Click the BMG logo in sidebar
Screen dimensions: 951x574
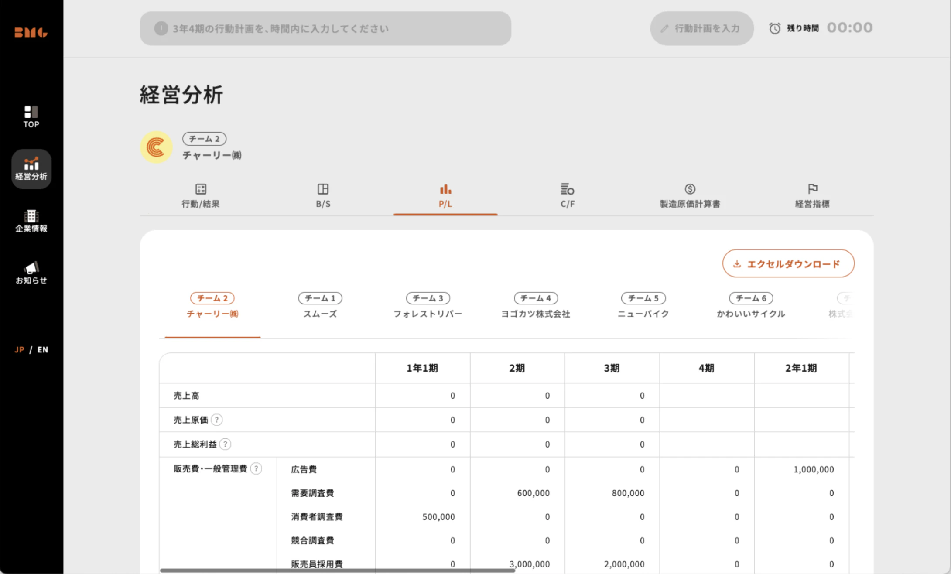(x=31, y=32)
